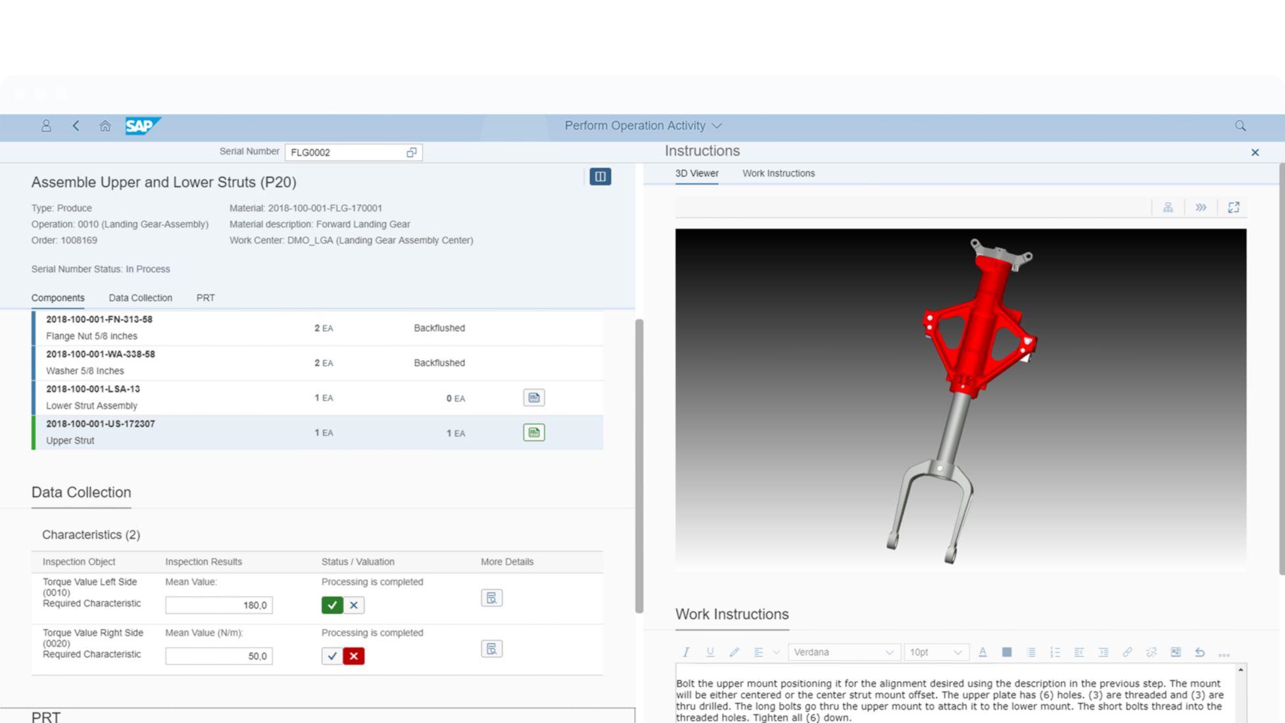Expand Perform Operation Activity title menu
The width and height of the screenshot is (1285, 723).
(x=717, y=126)
